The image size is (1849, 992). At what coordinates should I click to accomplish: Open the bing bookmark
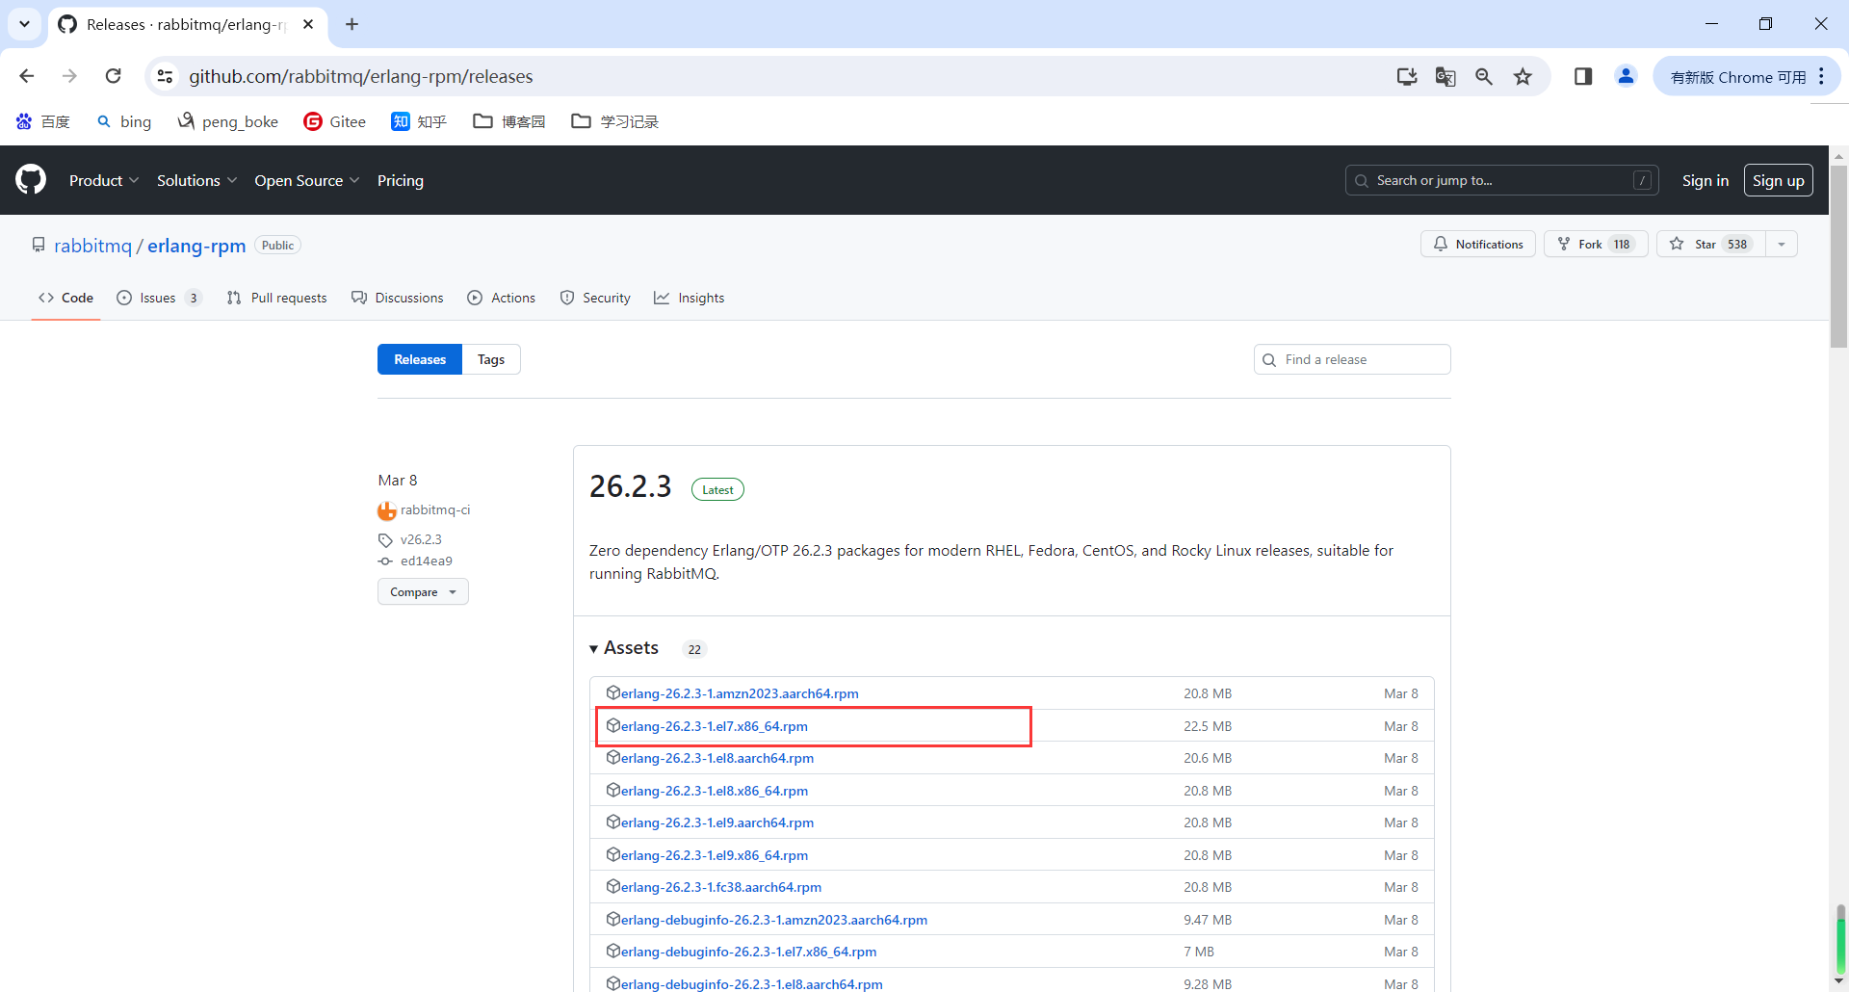click(x=124, y=121)
